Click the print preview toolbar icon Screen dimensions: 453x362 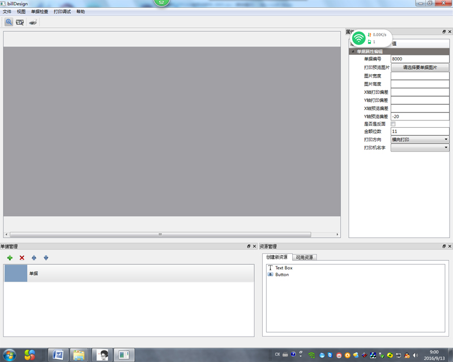click(20, 22)
